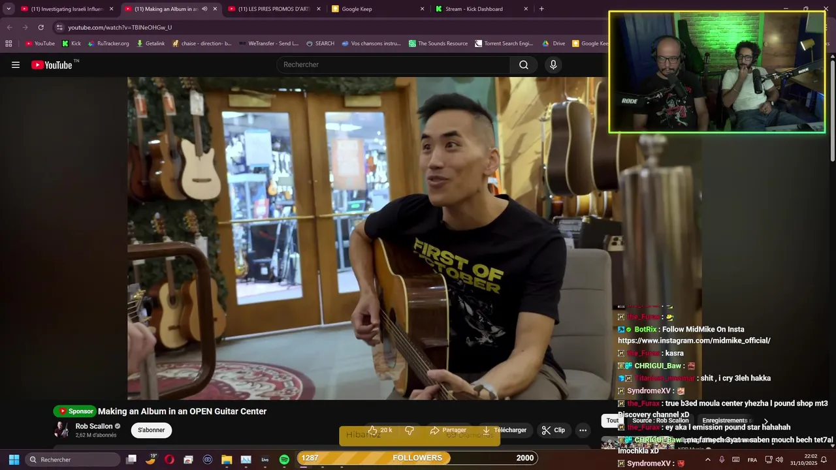This screenshot has width=836, height=470.
Task: Open the volume icon in system tray
Action: pos(779,460)
